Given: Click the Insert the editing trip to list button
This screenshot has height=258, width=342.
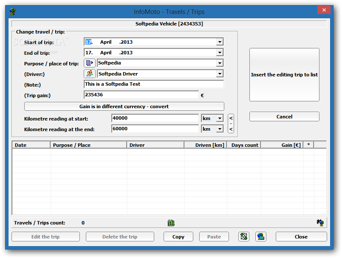Looking at the screenshot, I should pos(284,75).
